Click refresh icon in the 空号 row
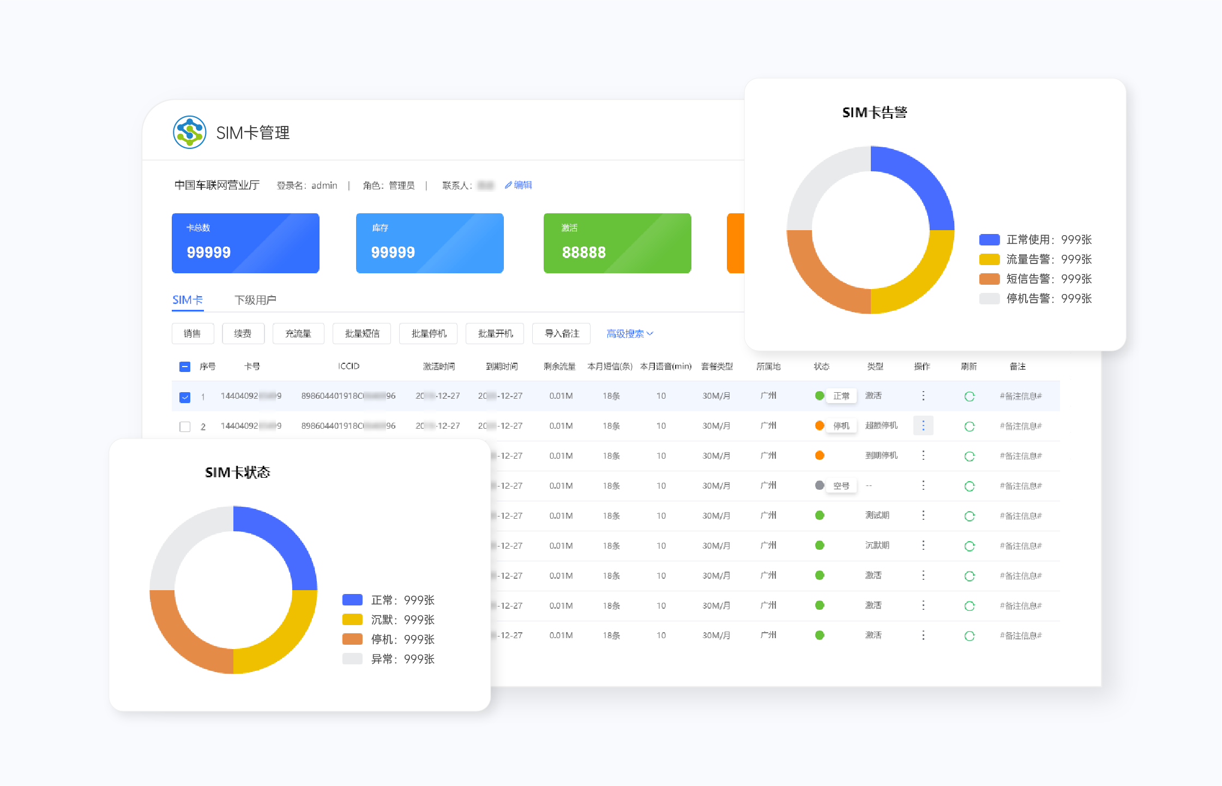Viewport: 1222px width, 786px height. [x=969, y=486]
